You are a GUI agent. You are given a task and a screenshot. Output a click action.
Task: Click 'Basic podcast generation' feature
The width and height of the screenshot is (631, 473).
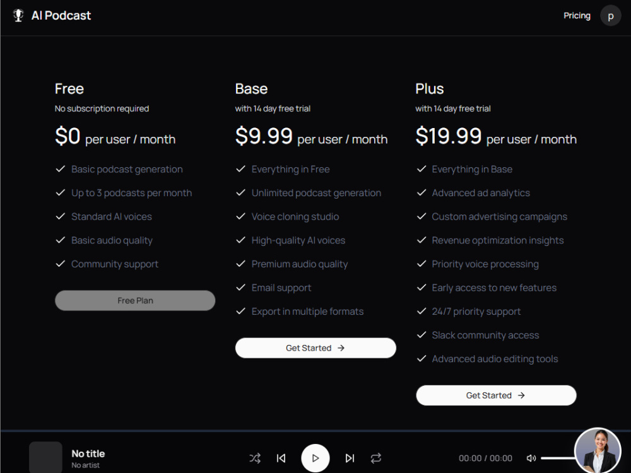127,169
